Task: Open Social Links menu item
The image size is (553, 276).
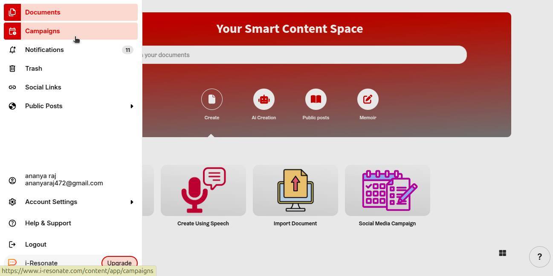Action: [43, 87]
